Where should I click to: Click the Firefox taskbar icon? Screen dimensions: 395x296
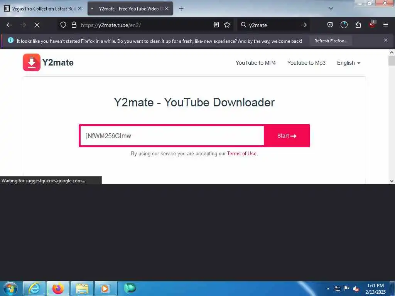[58, 288]
